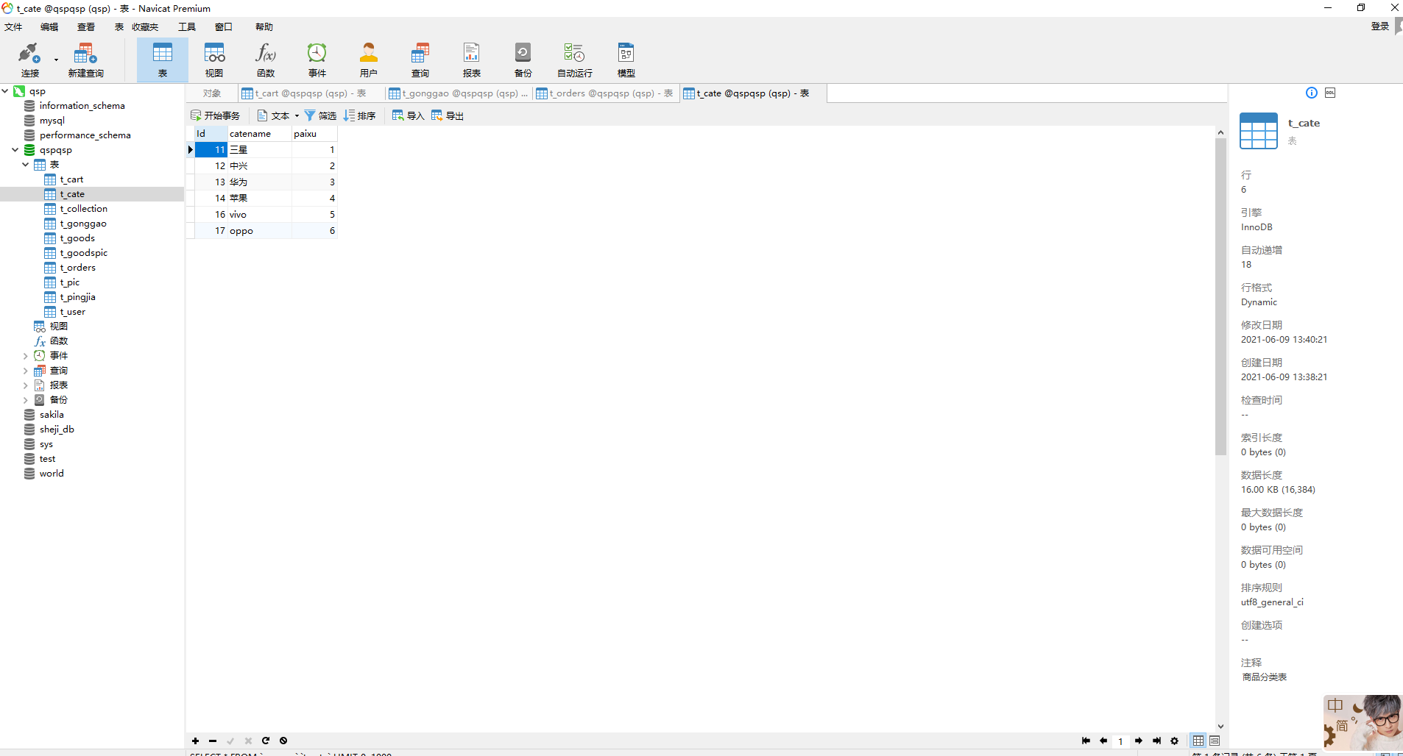The width and height of the screenshot is (1403, 756).
Task: Open the 备份 backup toolbar icon
Action: (x=523, y=60)
